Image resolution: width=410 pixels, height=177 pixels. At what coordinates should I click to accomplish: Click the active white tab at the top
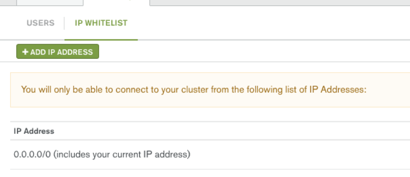(116, 3)
